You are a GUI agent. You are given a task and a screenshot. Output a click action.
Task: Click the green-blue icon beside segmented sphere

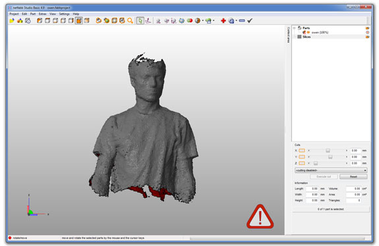(x=208, y=21)
